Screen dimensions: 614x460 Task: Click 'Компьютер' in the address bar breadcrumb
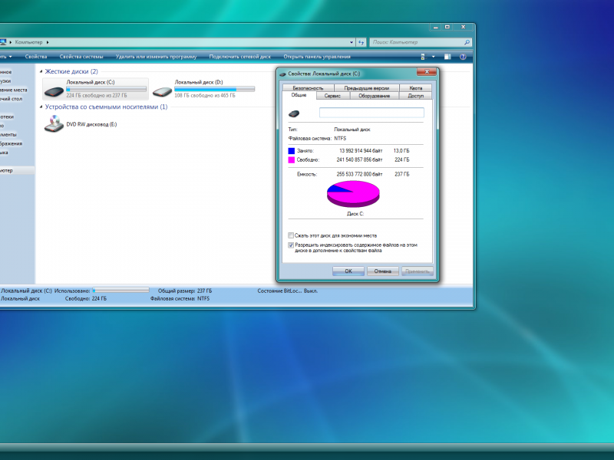pyautogui.click(x=28, y=42)
